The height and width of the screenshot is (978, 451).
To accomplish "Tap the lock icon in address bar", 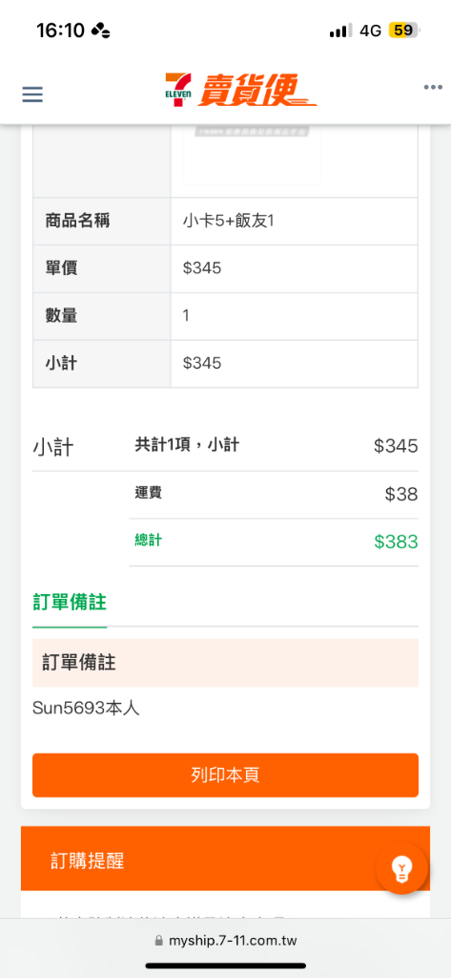I will click(158, 941).
